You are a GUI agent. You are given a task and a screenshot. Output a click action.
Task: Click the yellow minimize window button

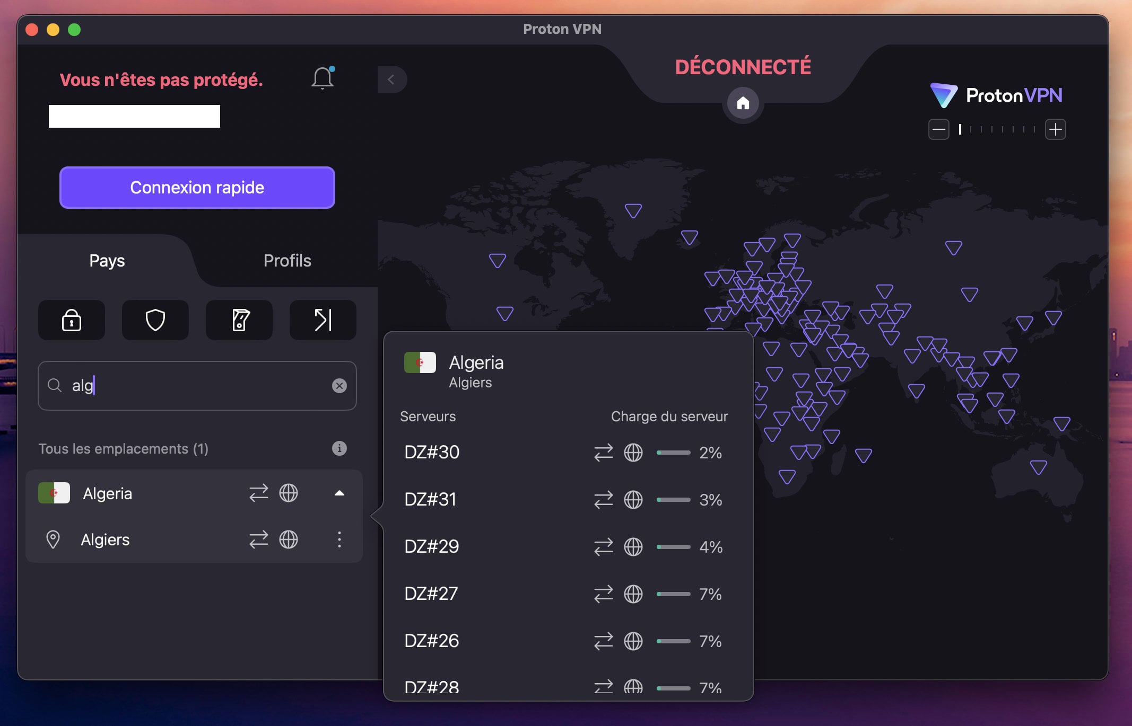pyautogui.click(x=53, y=30)
